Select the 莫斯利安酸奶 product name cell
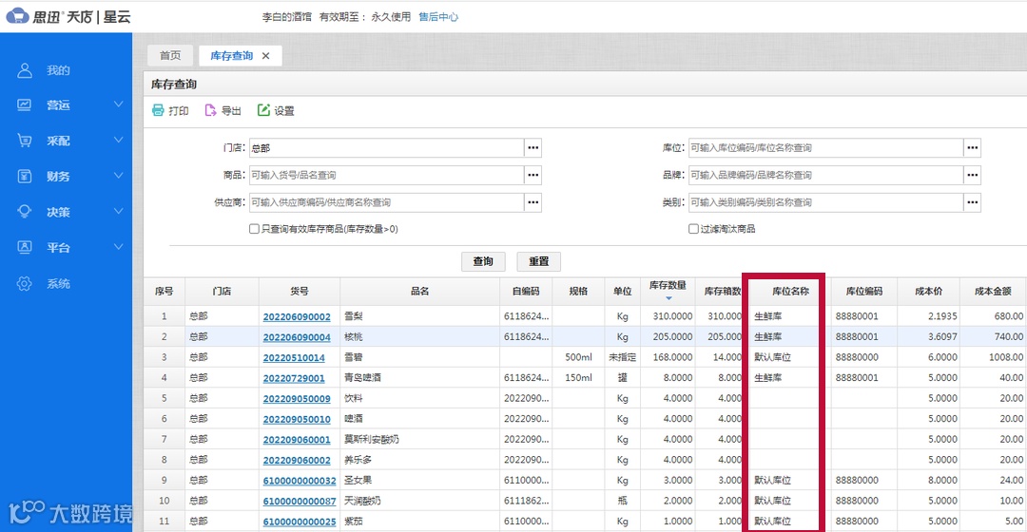1027x532 pixels. pos(420,439)
